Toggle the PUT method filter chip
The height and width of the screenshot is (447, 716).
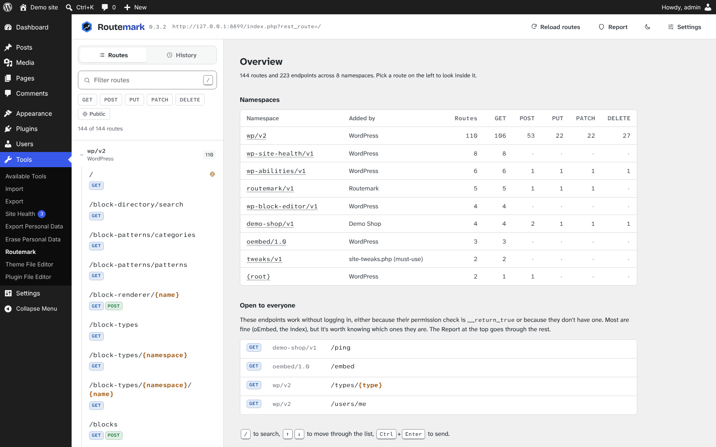[x=134, y=100]
